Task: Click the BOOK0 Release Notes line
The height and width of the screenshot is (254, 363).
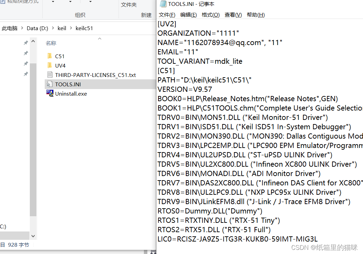Action: click(x=248, y=99)
